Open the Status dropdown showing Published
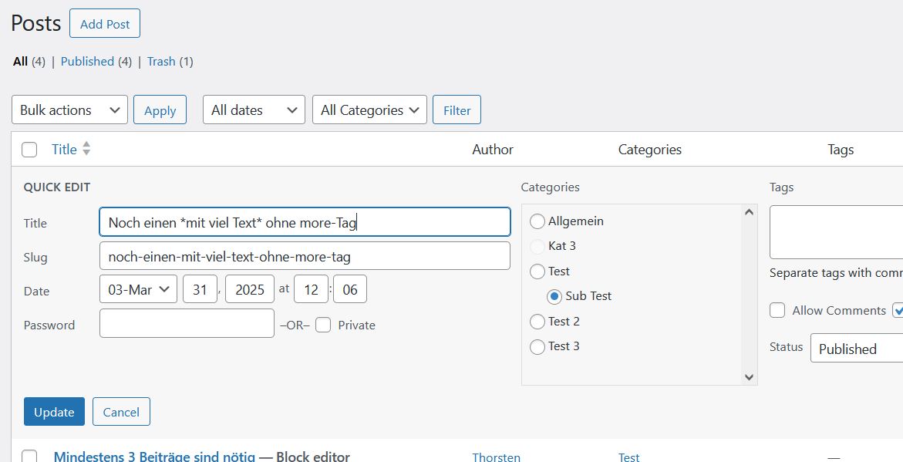 854,349
